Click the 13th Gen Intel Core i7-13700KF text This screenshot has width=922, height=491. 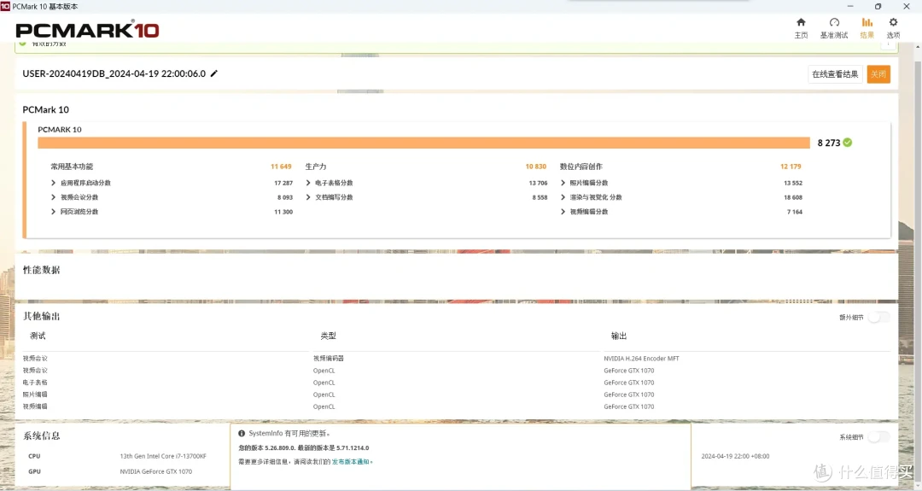pyautogui.click(x=163, y=456)
